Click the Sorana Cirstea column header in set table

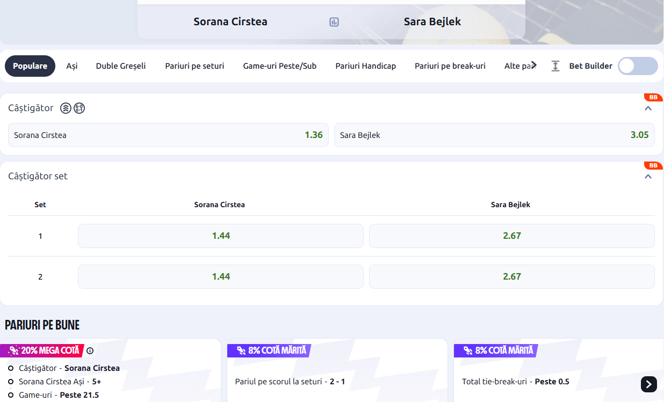pos(220,204)
